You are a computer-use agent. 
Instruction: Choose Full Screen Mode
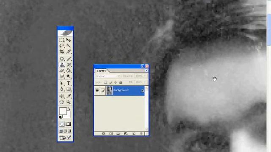tap(69, 131)
